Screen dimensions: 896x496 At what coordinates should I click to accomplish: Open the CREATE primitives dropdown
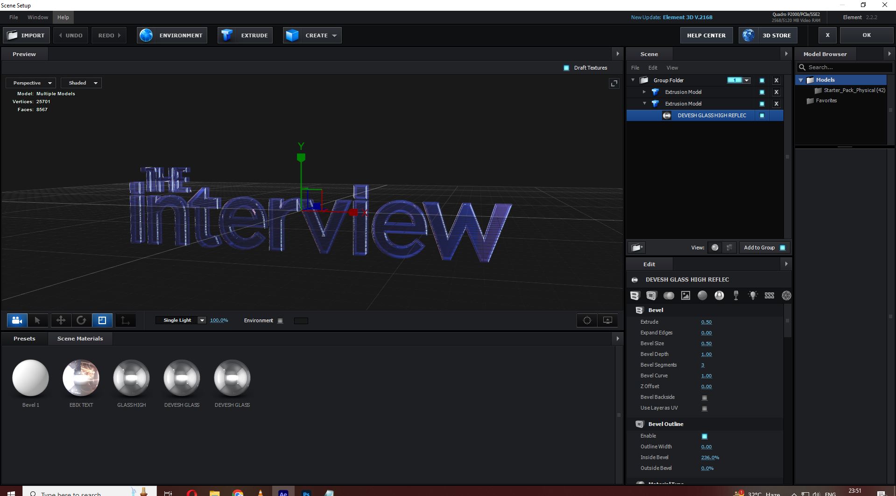pos(312,35)
